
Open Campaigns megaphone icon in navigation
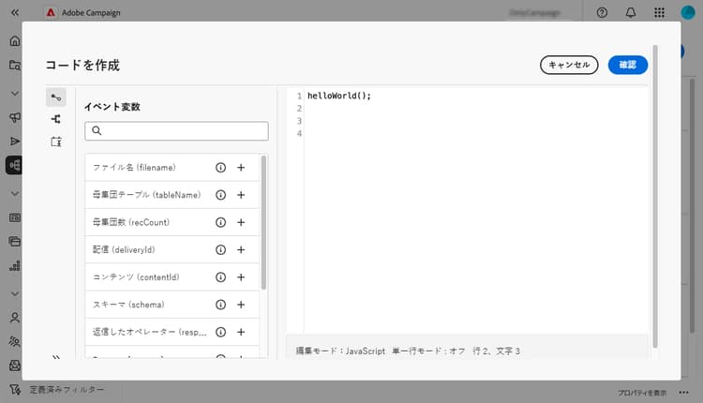pos(15,117)
